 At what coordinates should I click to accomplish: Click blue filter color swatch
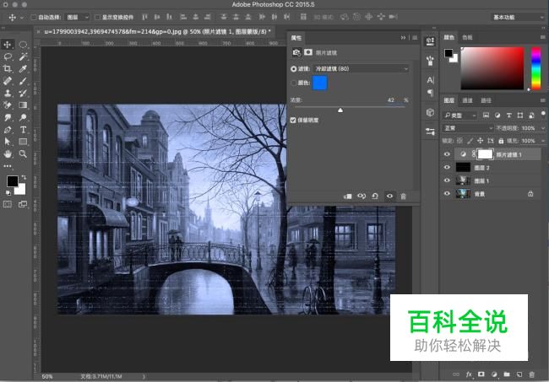(x=319, y=83)
